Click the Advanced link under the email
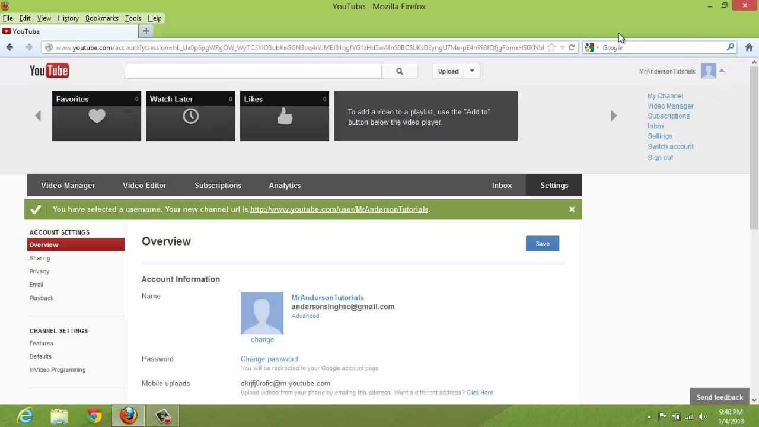 [305, 316]
